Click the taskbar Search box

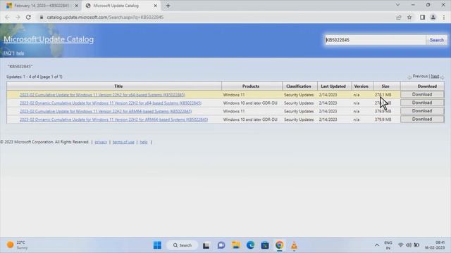pyautogui.click(x=183, y=245)
